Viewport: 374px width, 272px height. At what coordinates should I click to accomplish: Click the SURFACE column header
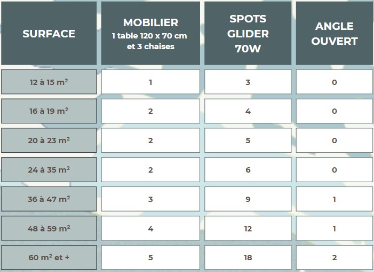coord(49,33)
